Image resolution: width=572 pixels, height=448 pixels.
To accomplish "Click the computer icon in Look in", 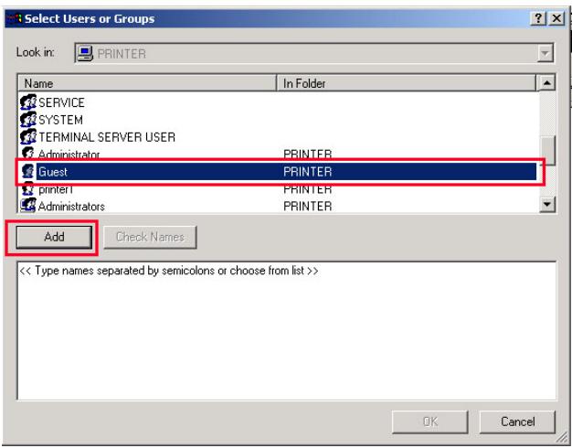I will 85,53.
